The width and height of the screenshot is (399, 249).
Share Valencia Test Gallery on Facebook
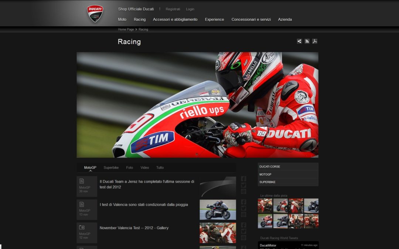coord(243,225)
